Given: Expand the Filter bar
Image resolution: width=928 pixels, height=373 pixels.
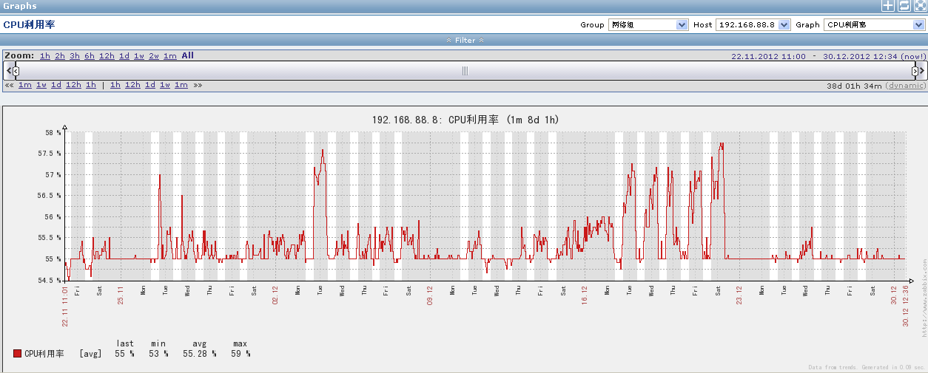Looking at the screenshot, I should coord(465,40).
